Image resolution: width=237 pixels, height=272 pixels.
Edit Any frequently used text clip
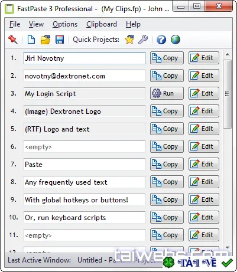[x=204, y=182]
